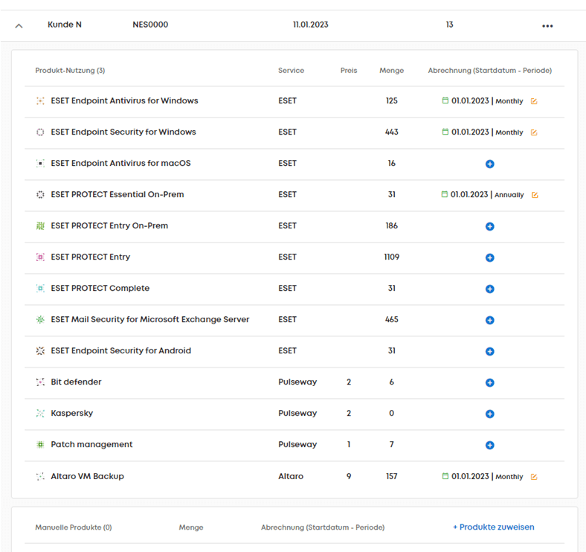
Task: Select the ESET Endpoint Antivirus for Windows name
Action: click(x=124, y=100)
